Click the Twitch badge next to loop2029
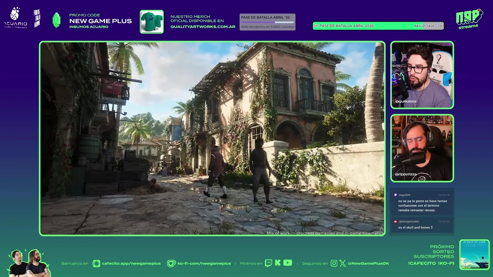 click(x=396, y=195)
